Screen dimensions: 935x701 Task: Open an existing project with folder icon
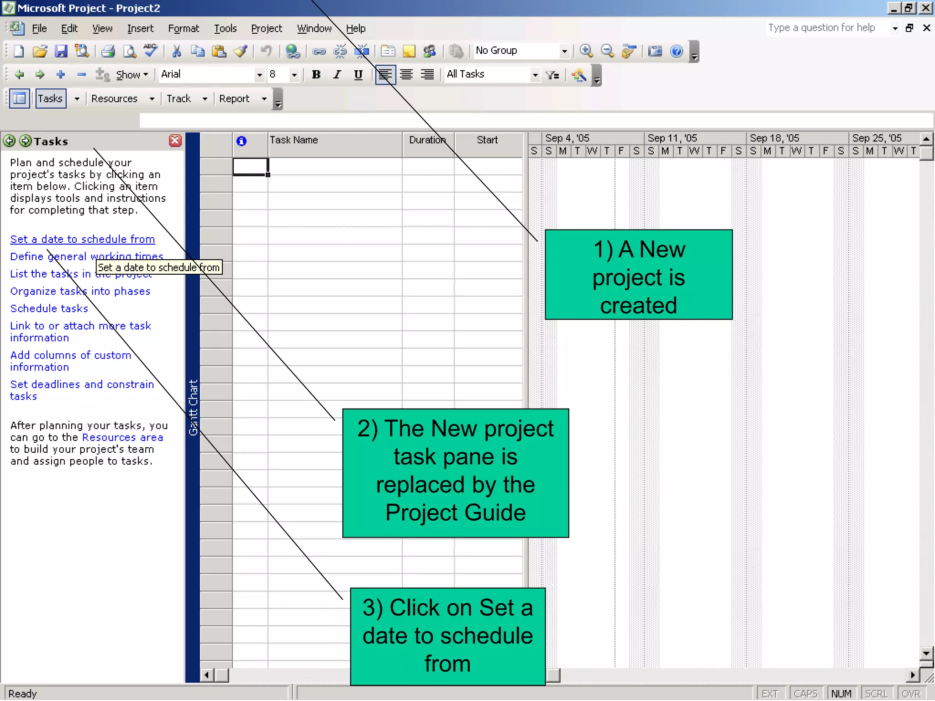coord(40,51)
